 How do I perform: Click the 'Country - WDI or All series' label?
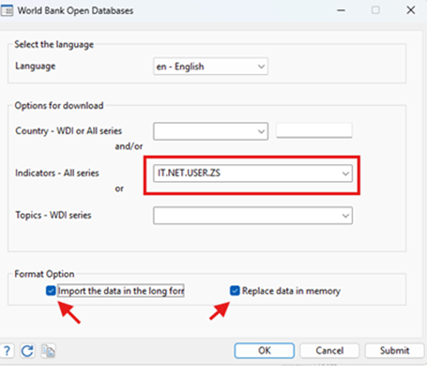pos(69,130)
